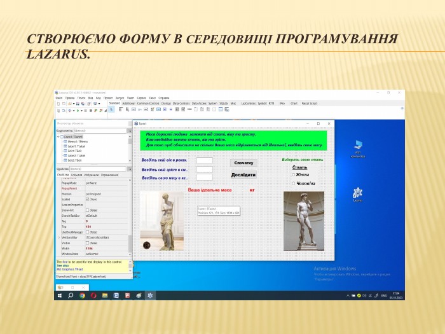
Task: Open File Explorer from the taskbar
Action: point(105,295)
